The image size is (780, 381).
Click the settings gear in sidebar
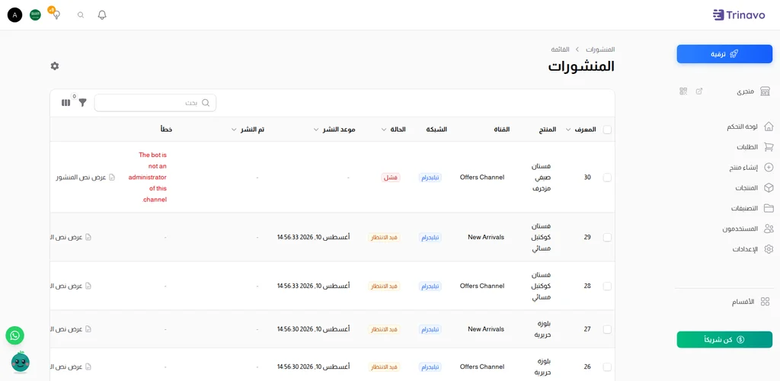click(x=769, y=249)
